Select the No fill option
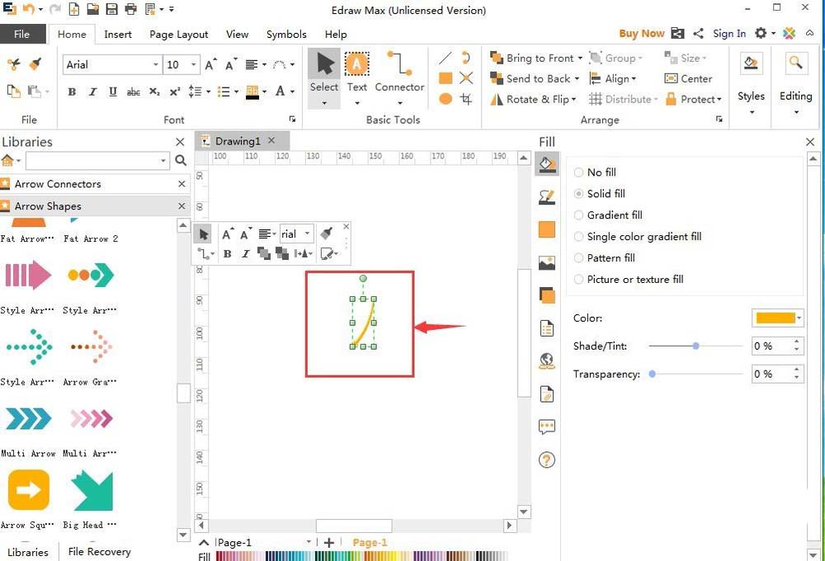825x561 pixels. point(578,172)
